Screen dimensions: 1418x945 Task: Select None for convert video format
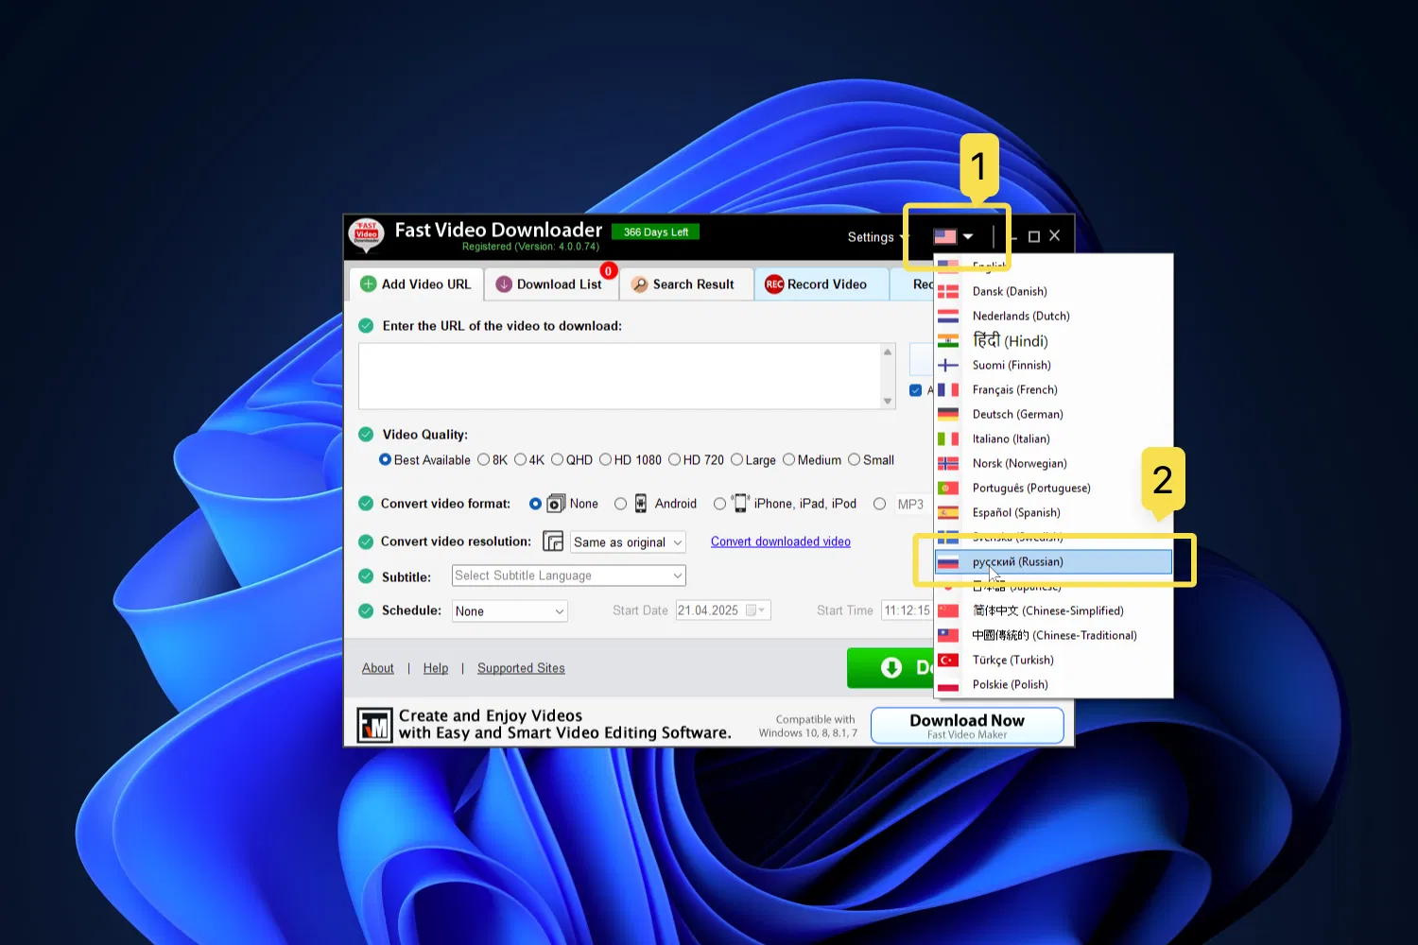click(x=535, y=505)
